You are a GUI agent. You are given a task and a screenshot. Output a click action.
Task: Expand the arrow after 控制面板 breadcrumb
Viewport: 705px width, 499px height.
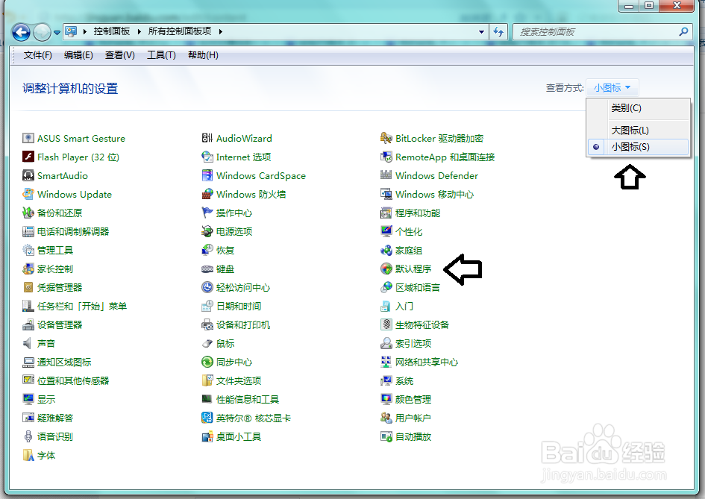click(139, 31)
